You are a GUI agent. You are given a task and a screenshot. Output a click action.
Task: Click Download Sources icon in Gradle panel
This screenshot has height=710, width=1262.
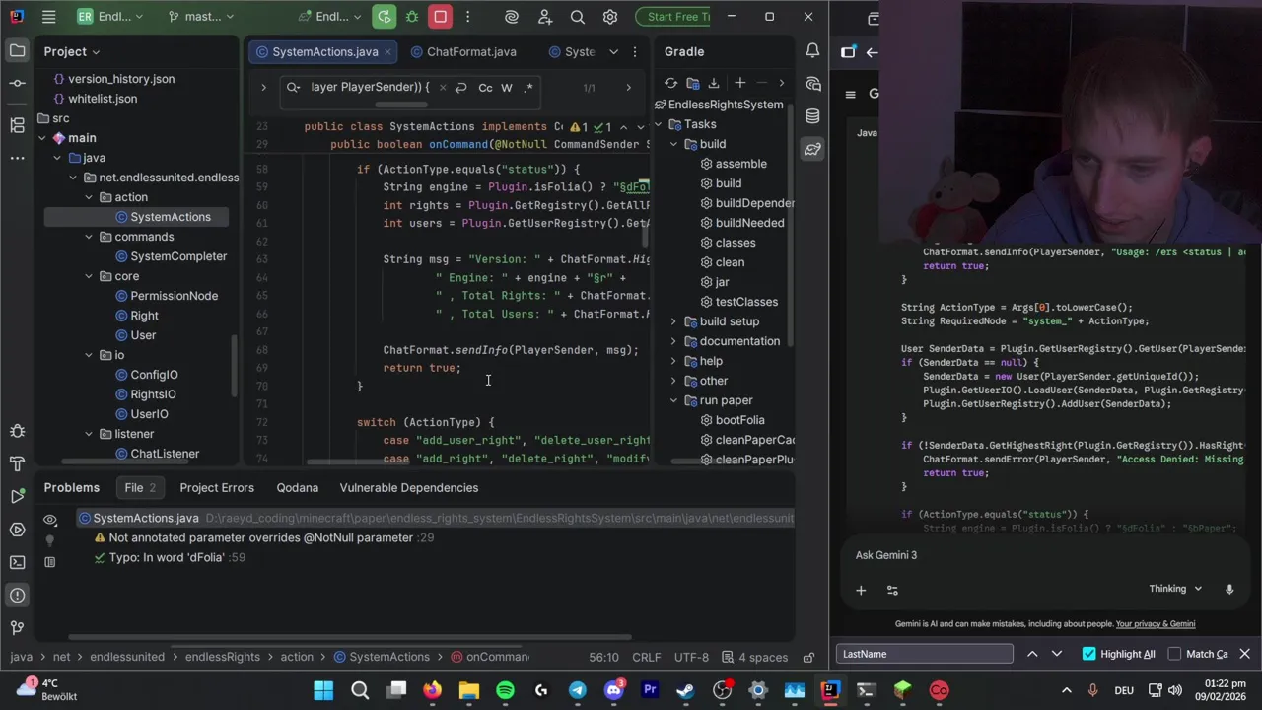[714, 83]
